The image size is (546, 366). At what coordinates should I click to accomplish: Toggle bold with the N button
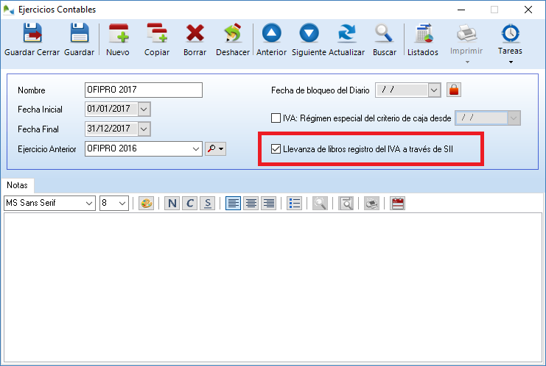point(172,203)
